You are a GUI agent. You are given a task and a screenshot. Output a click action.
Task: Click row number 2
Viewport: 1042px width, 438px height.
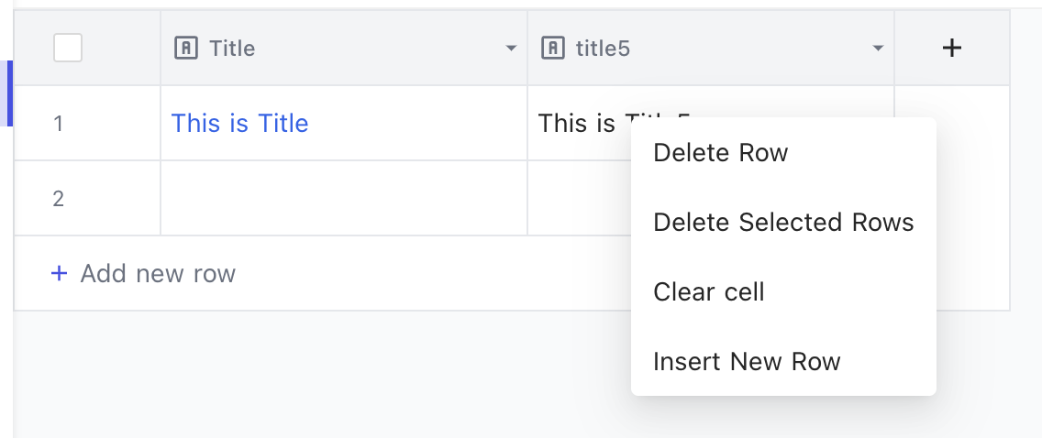59,199
